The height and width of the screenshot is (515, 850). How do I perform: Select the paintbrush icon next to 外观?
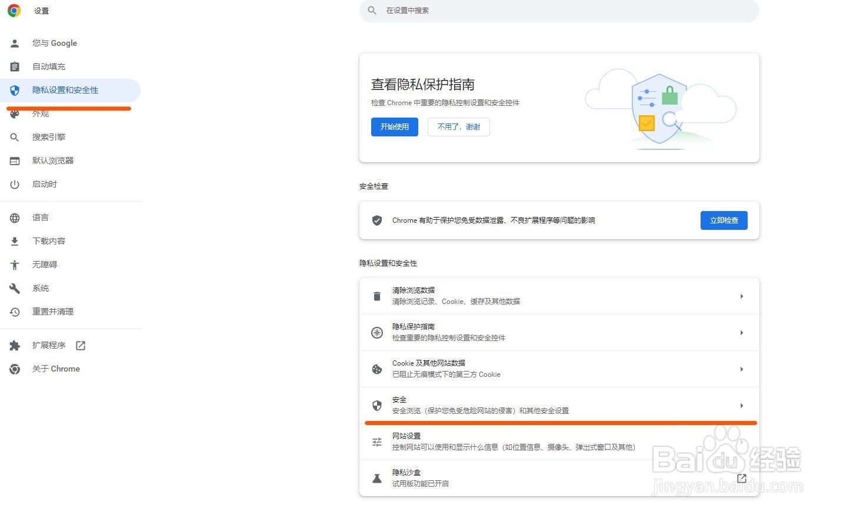[x=14, y=113]
